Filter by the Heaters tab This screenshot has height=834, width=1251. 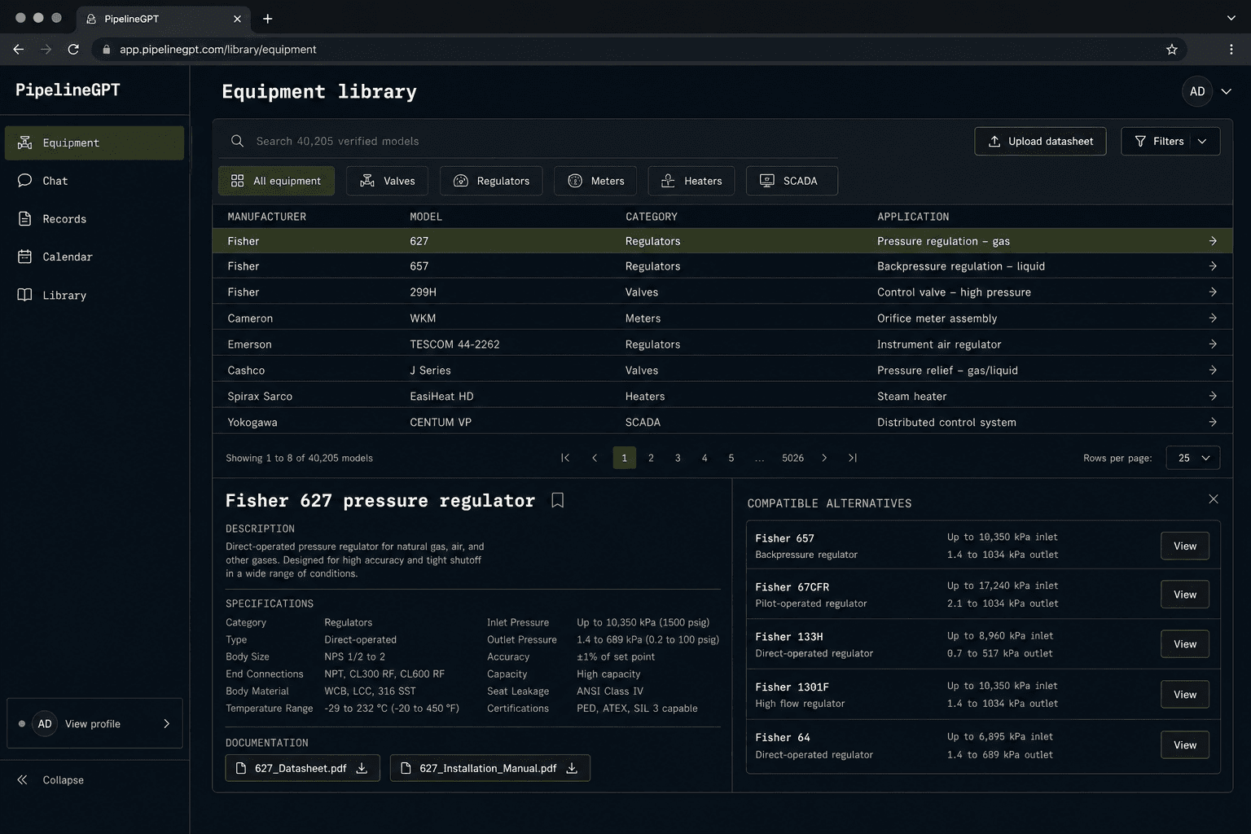(691, 181)
